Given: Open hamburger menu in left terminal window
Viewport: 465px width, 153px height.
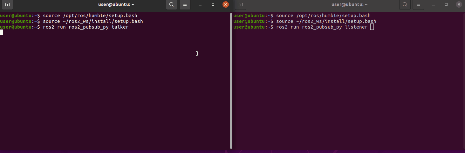Looking at the screenshot, I should (x=185, y=5).
